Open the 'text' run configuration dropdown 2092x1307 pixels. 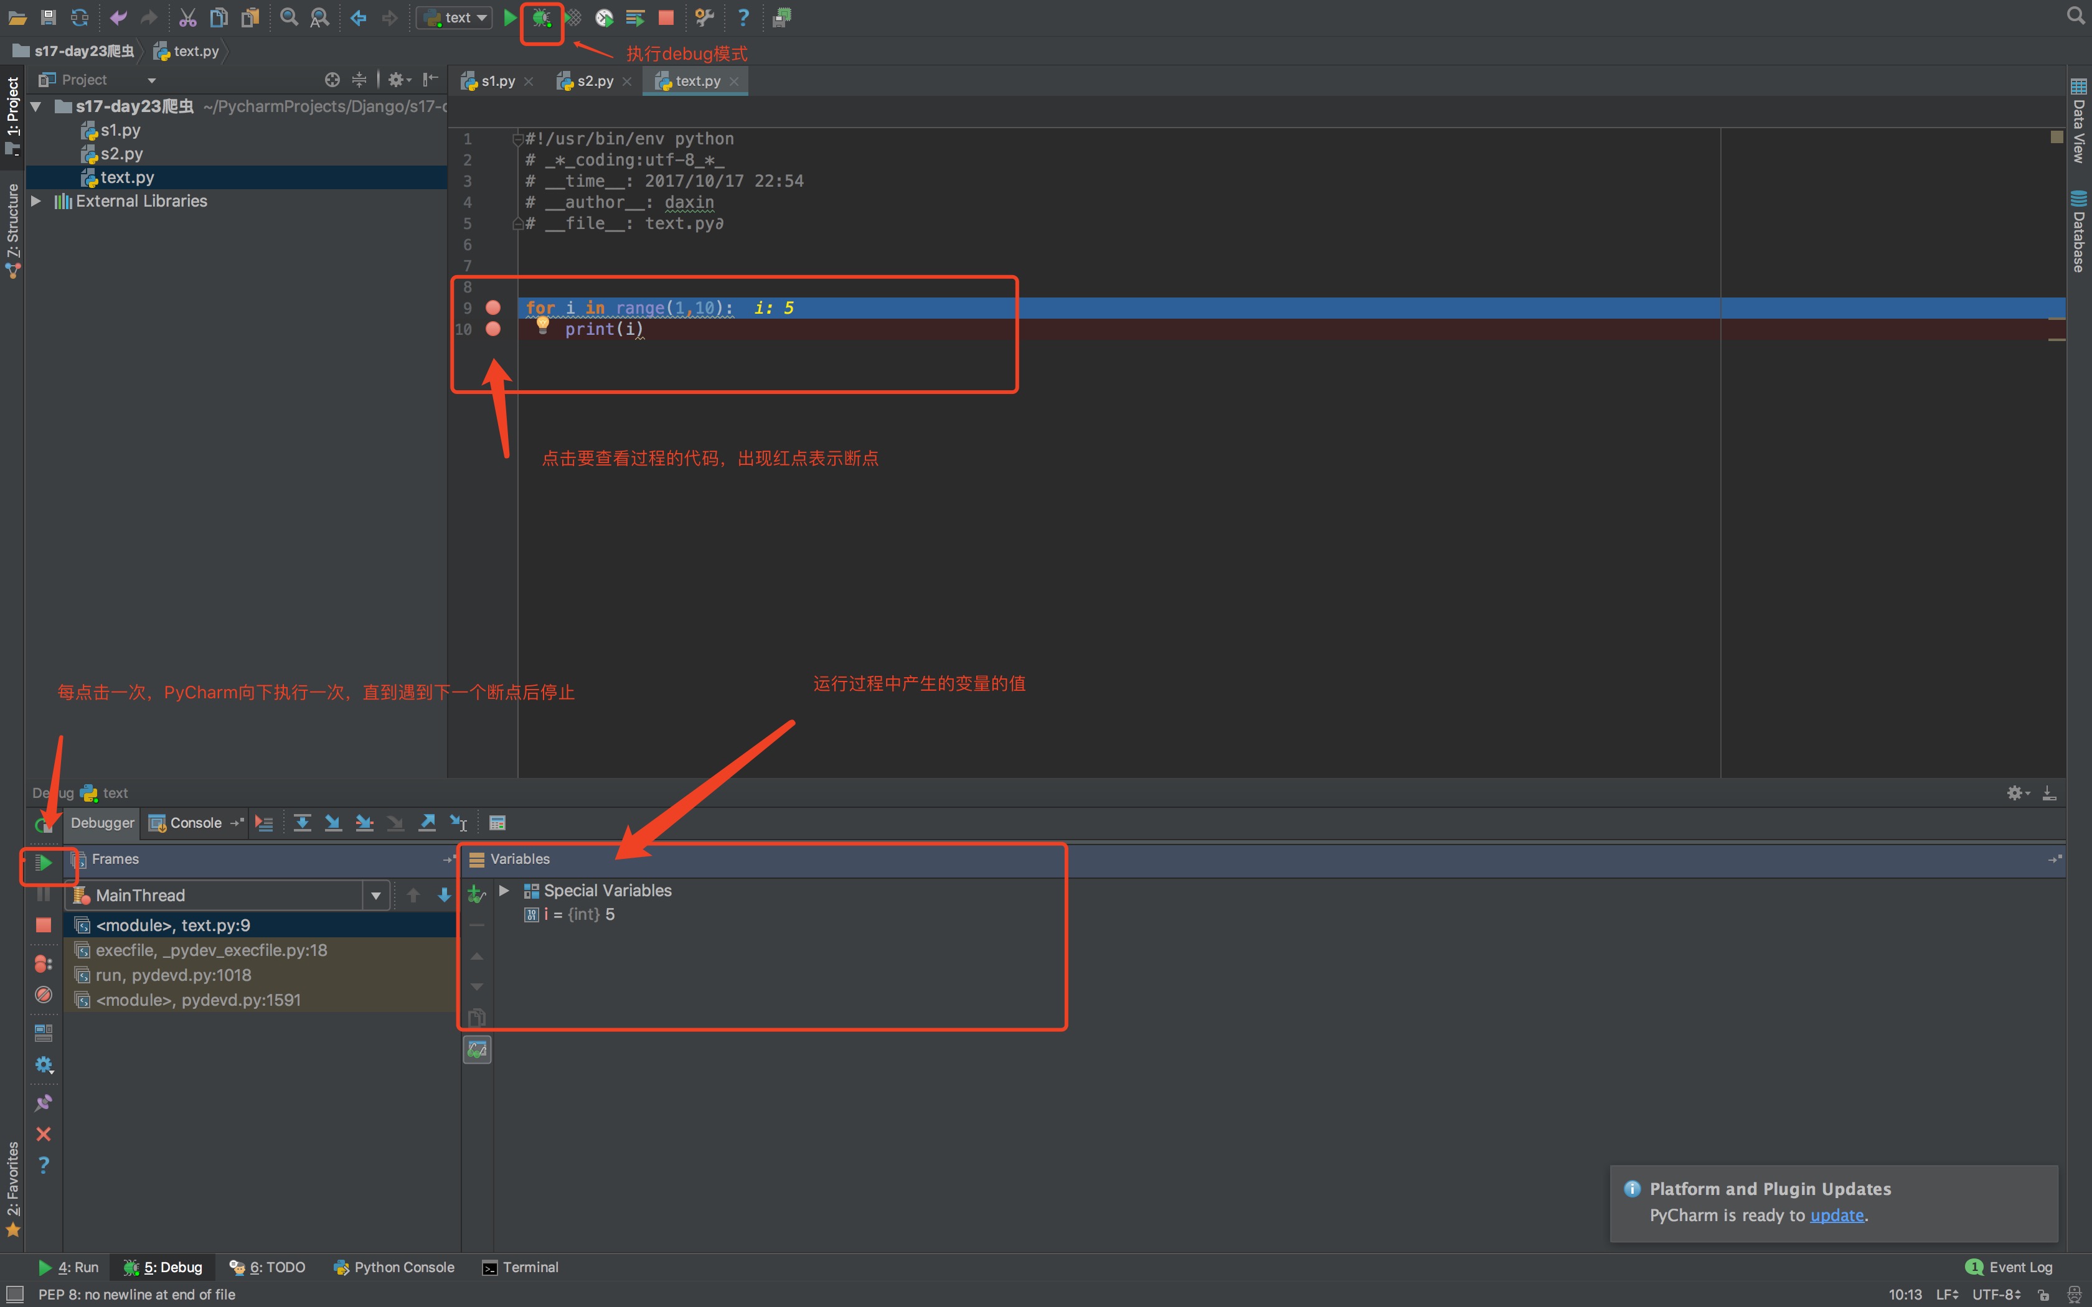(x=455, y=17)
